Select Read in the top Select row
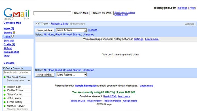197x111 pixels. tap(59, 34)
